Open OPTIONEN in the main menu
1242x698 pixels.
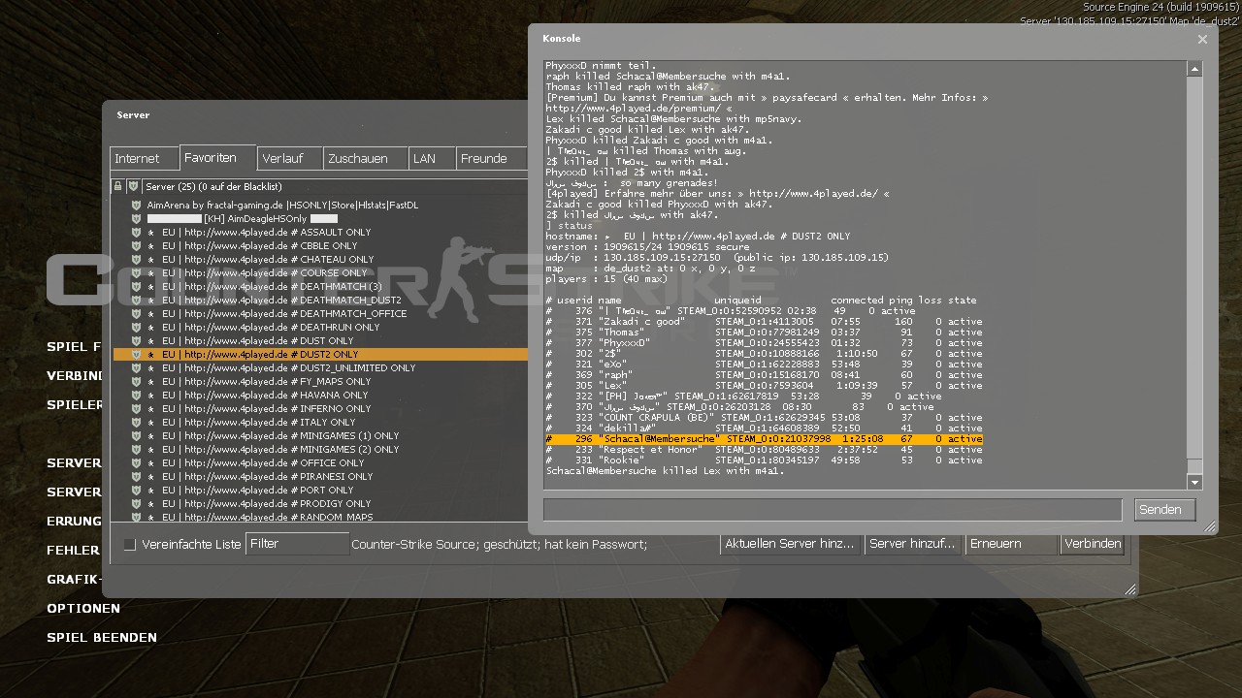[83, 609]
